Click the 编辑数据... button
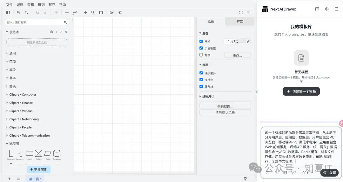Screen dimensions: 343x182 [225, 106]
